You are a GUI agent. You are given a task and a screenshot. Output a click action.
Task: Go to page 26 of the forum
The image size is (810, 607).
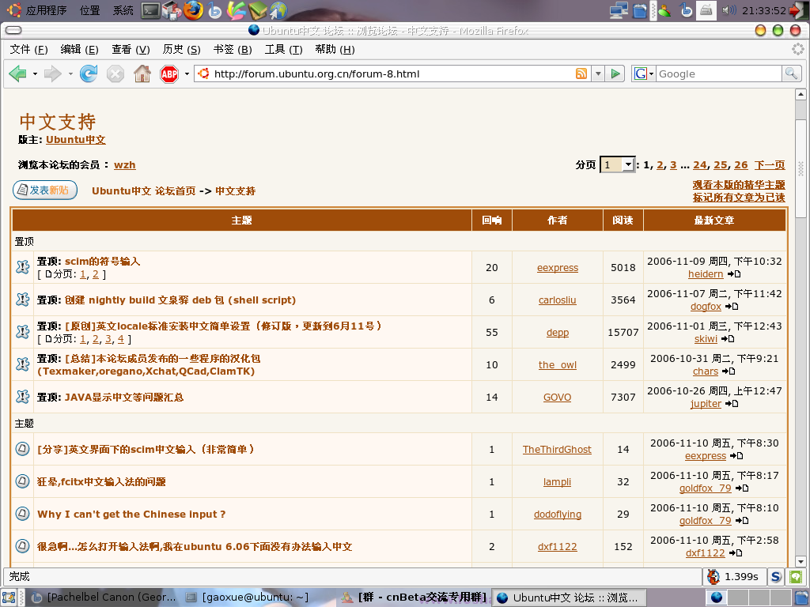[740, 164]
